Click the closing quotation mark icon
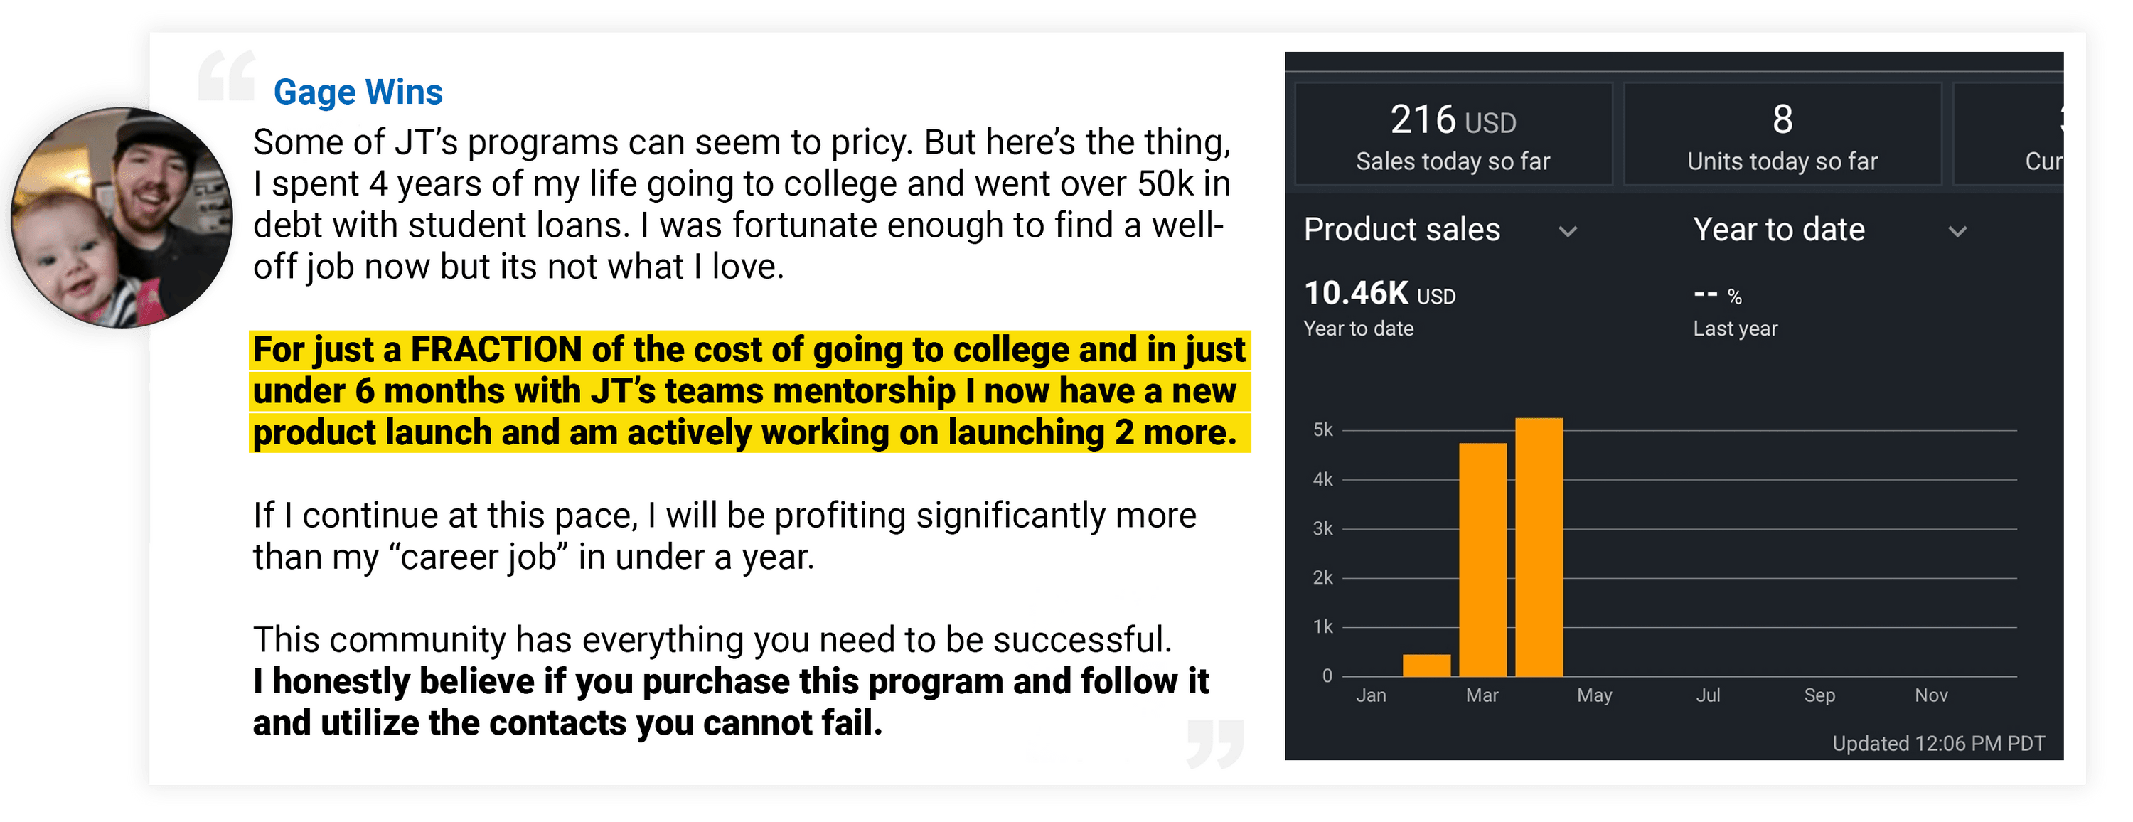The height and width of the screenshot is (822, 2133). [x=1214, y=742]
